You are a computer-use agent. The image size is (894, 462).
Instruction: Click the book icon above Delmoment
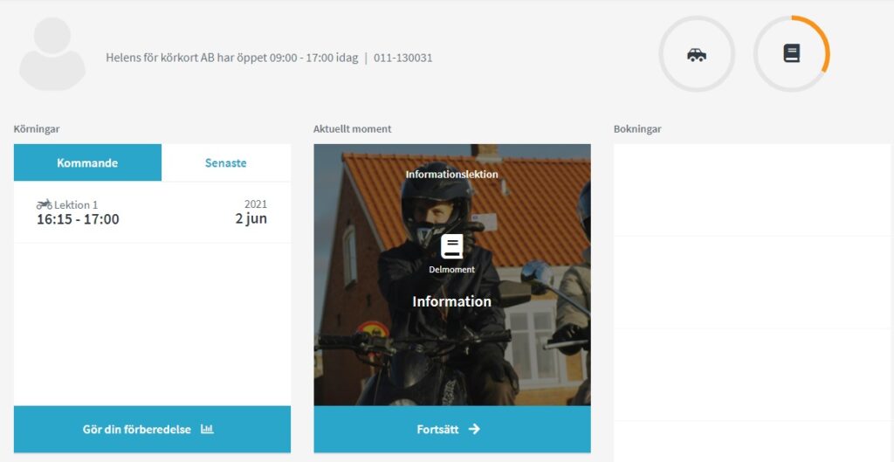click(451, 245)
